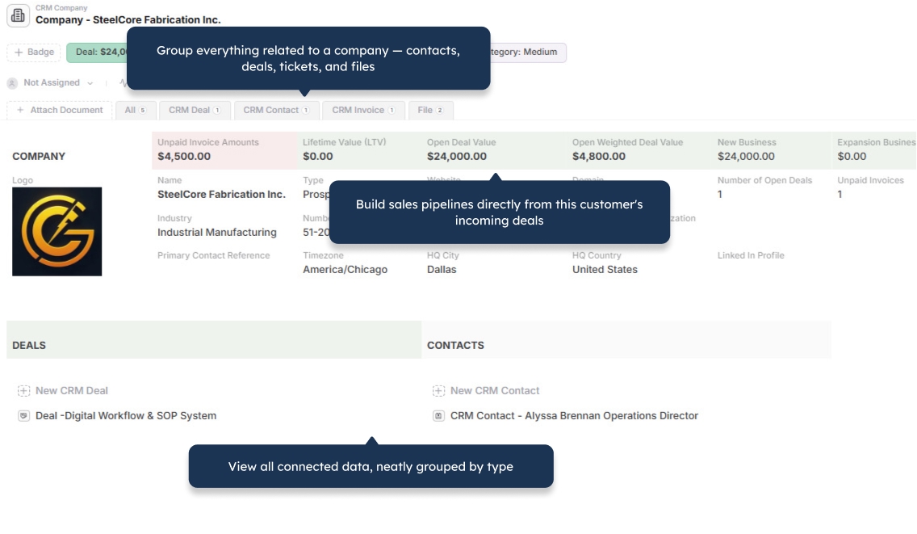917x534 pixels.
Task: Click the green Deal badge
Action: tap(97, 53)
